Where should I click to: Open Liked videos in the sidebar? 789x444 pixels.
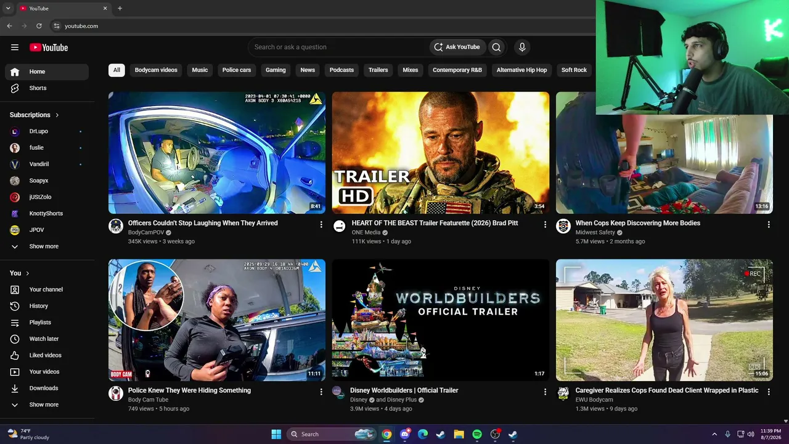pos(47,355)
